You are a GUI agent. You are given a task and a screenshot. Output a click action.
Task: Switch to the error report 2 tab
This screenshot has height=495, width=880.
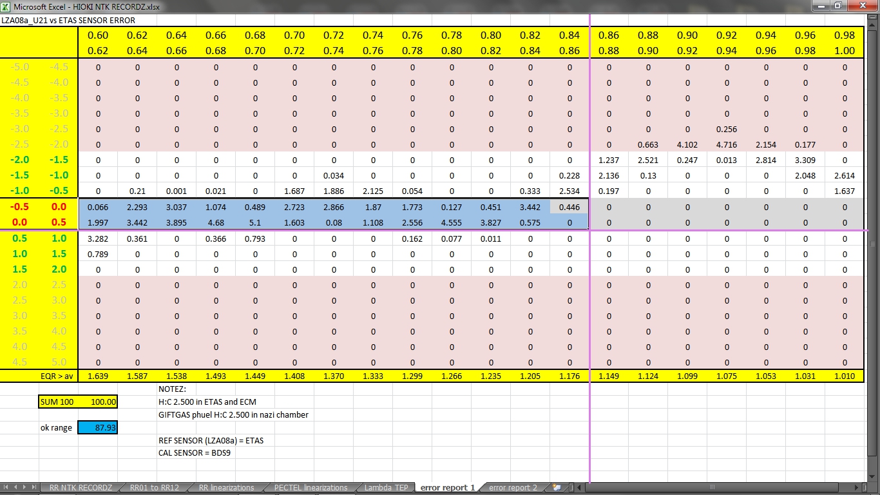coord(512,488)
